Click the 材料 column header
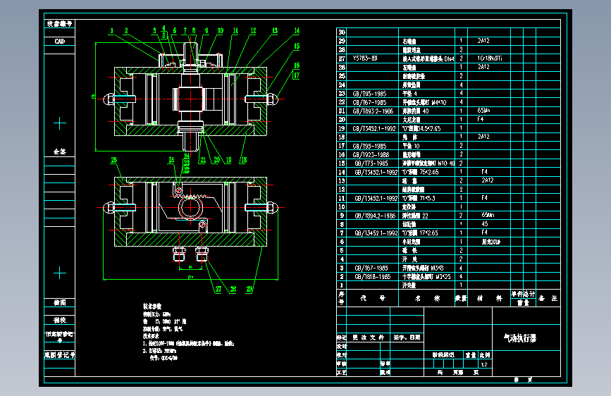 pyautogui.click(x=489, y=299)
